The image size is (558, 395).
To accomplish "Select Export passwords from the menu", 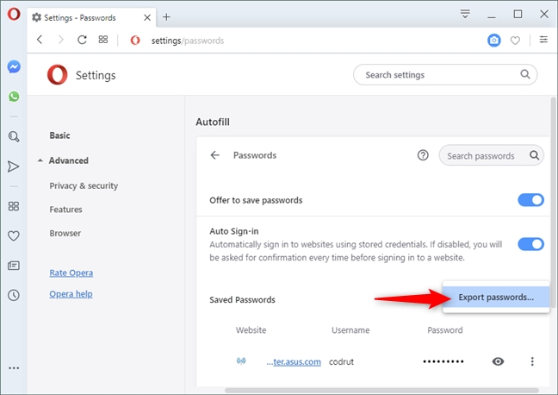I will [x=495, y=298].
